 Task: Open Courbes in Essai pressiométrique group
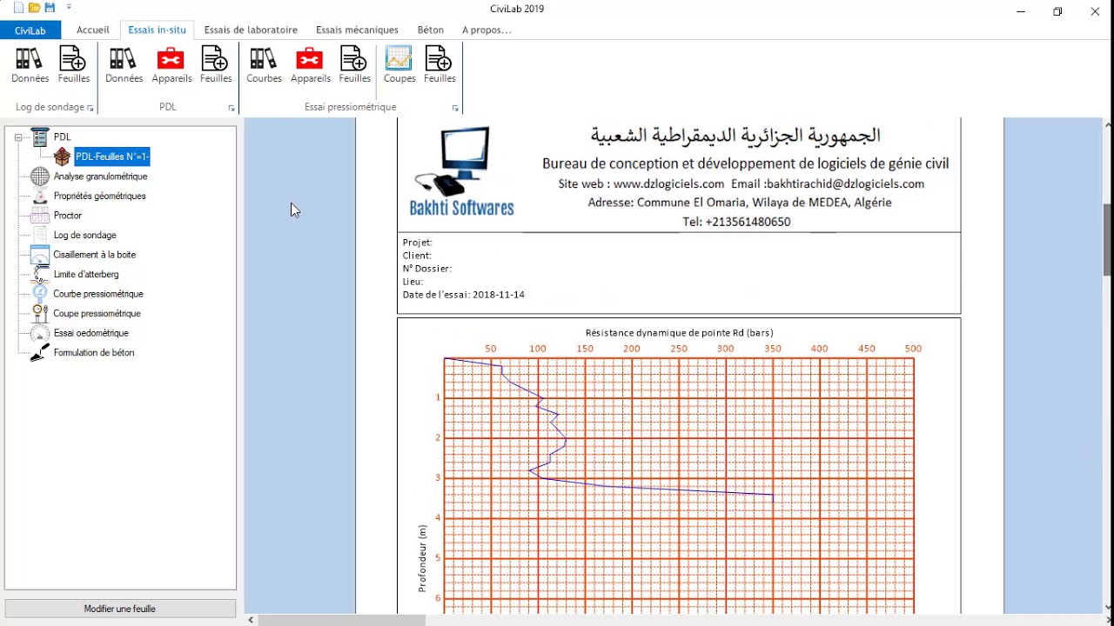[x=264, y=65]
